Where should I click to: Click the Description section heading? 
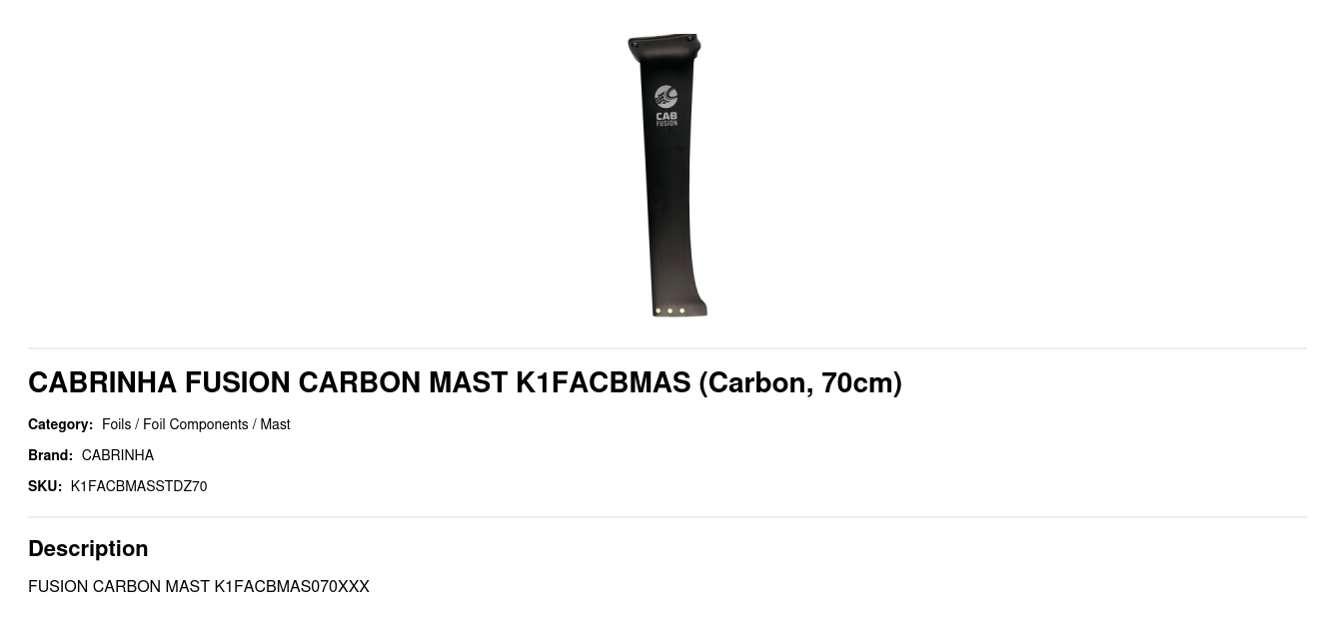(88, 548)
